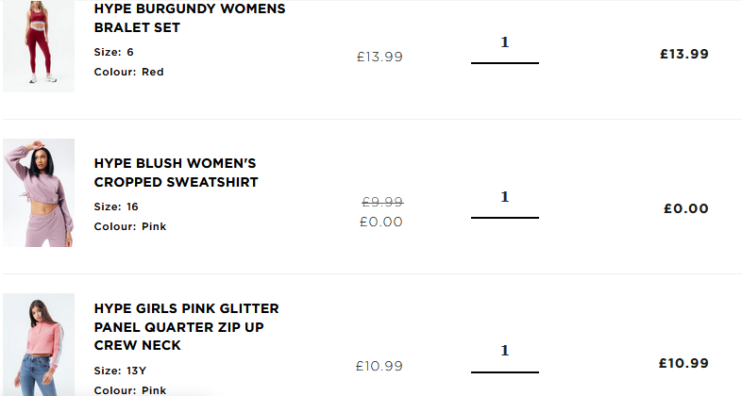This screenshot has width=742, height=396.
Task: Click the bold £0.00 line subtotal
Action: point(686,208)
